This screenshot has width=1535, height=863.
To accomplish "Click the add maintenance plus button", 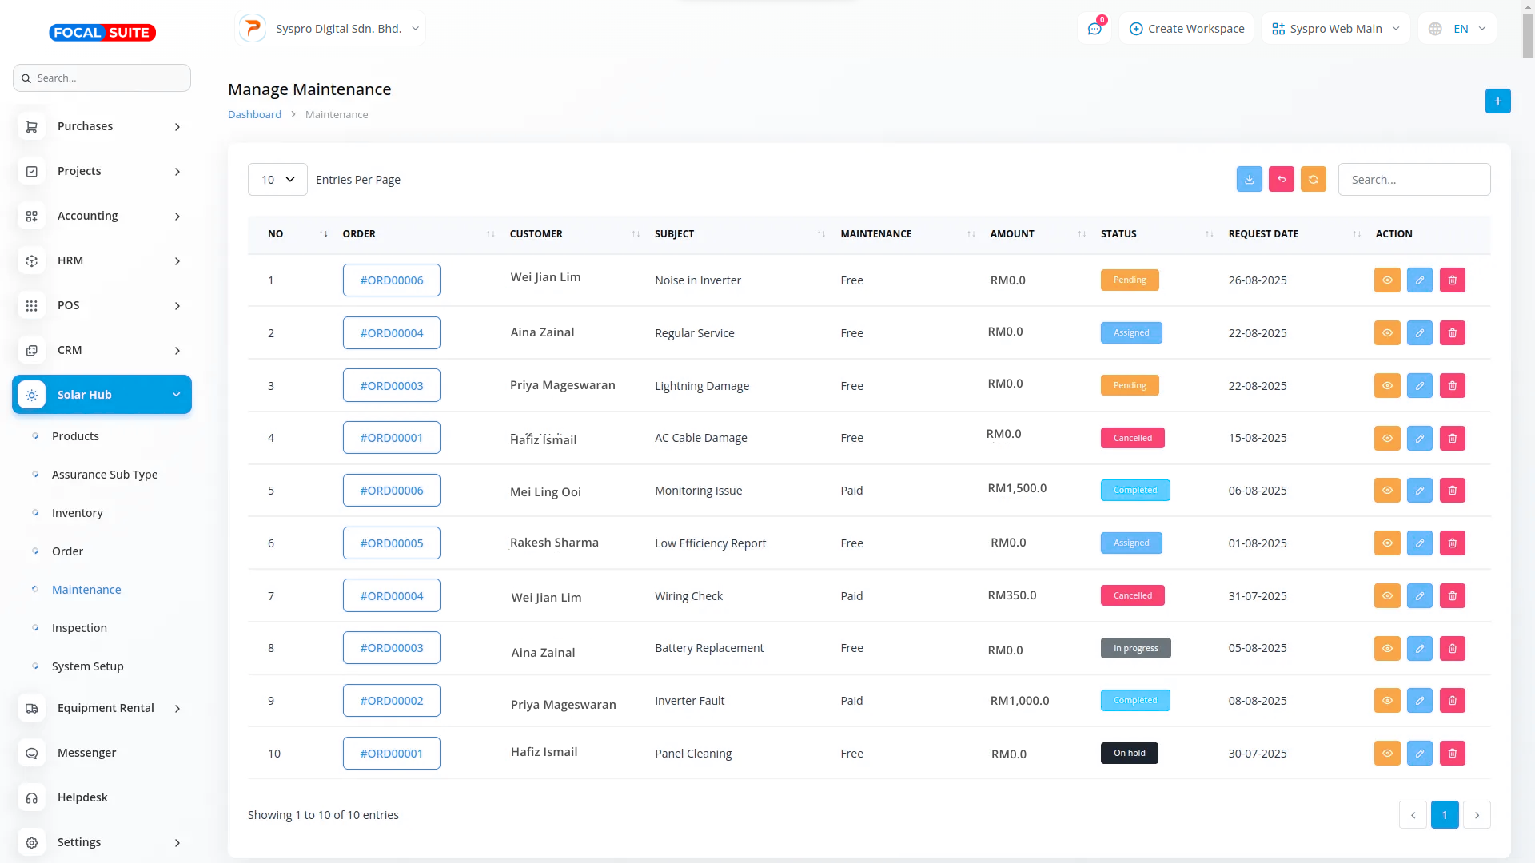I will pyautogui.click(x=1497, y=101).
